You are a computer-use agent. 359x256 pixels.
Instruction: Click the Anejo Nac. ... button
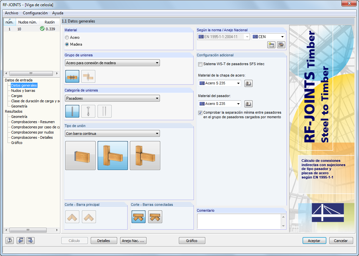133,241
